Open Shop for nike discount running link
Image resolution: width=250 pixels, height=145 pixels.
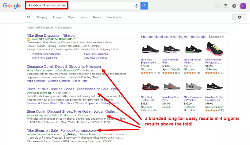(x=173, y=37)
